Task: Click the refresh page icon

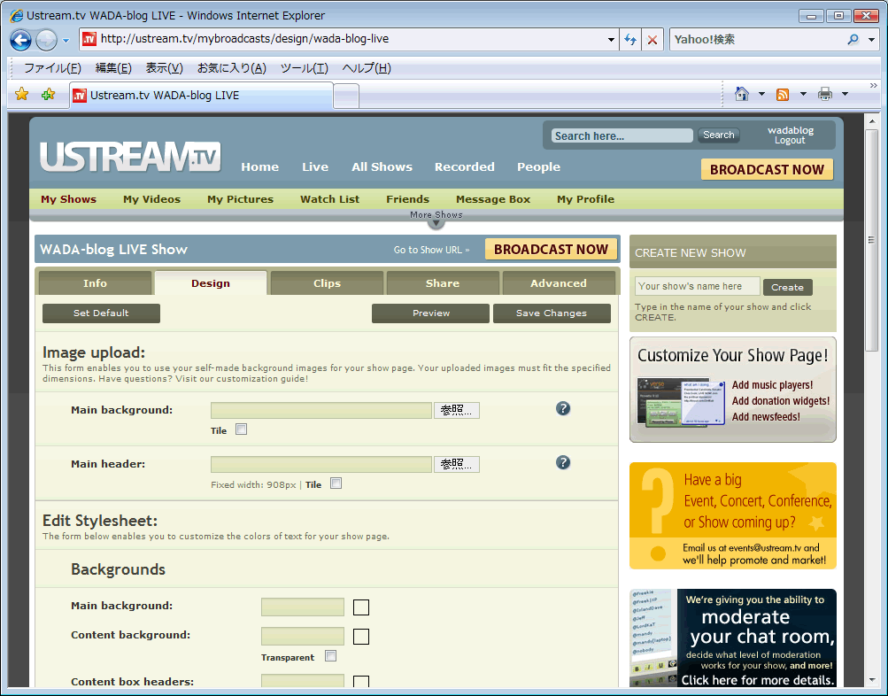Action: click(630, 40)
